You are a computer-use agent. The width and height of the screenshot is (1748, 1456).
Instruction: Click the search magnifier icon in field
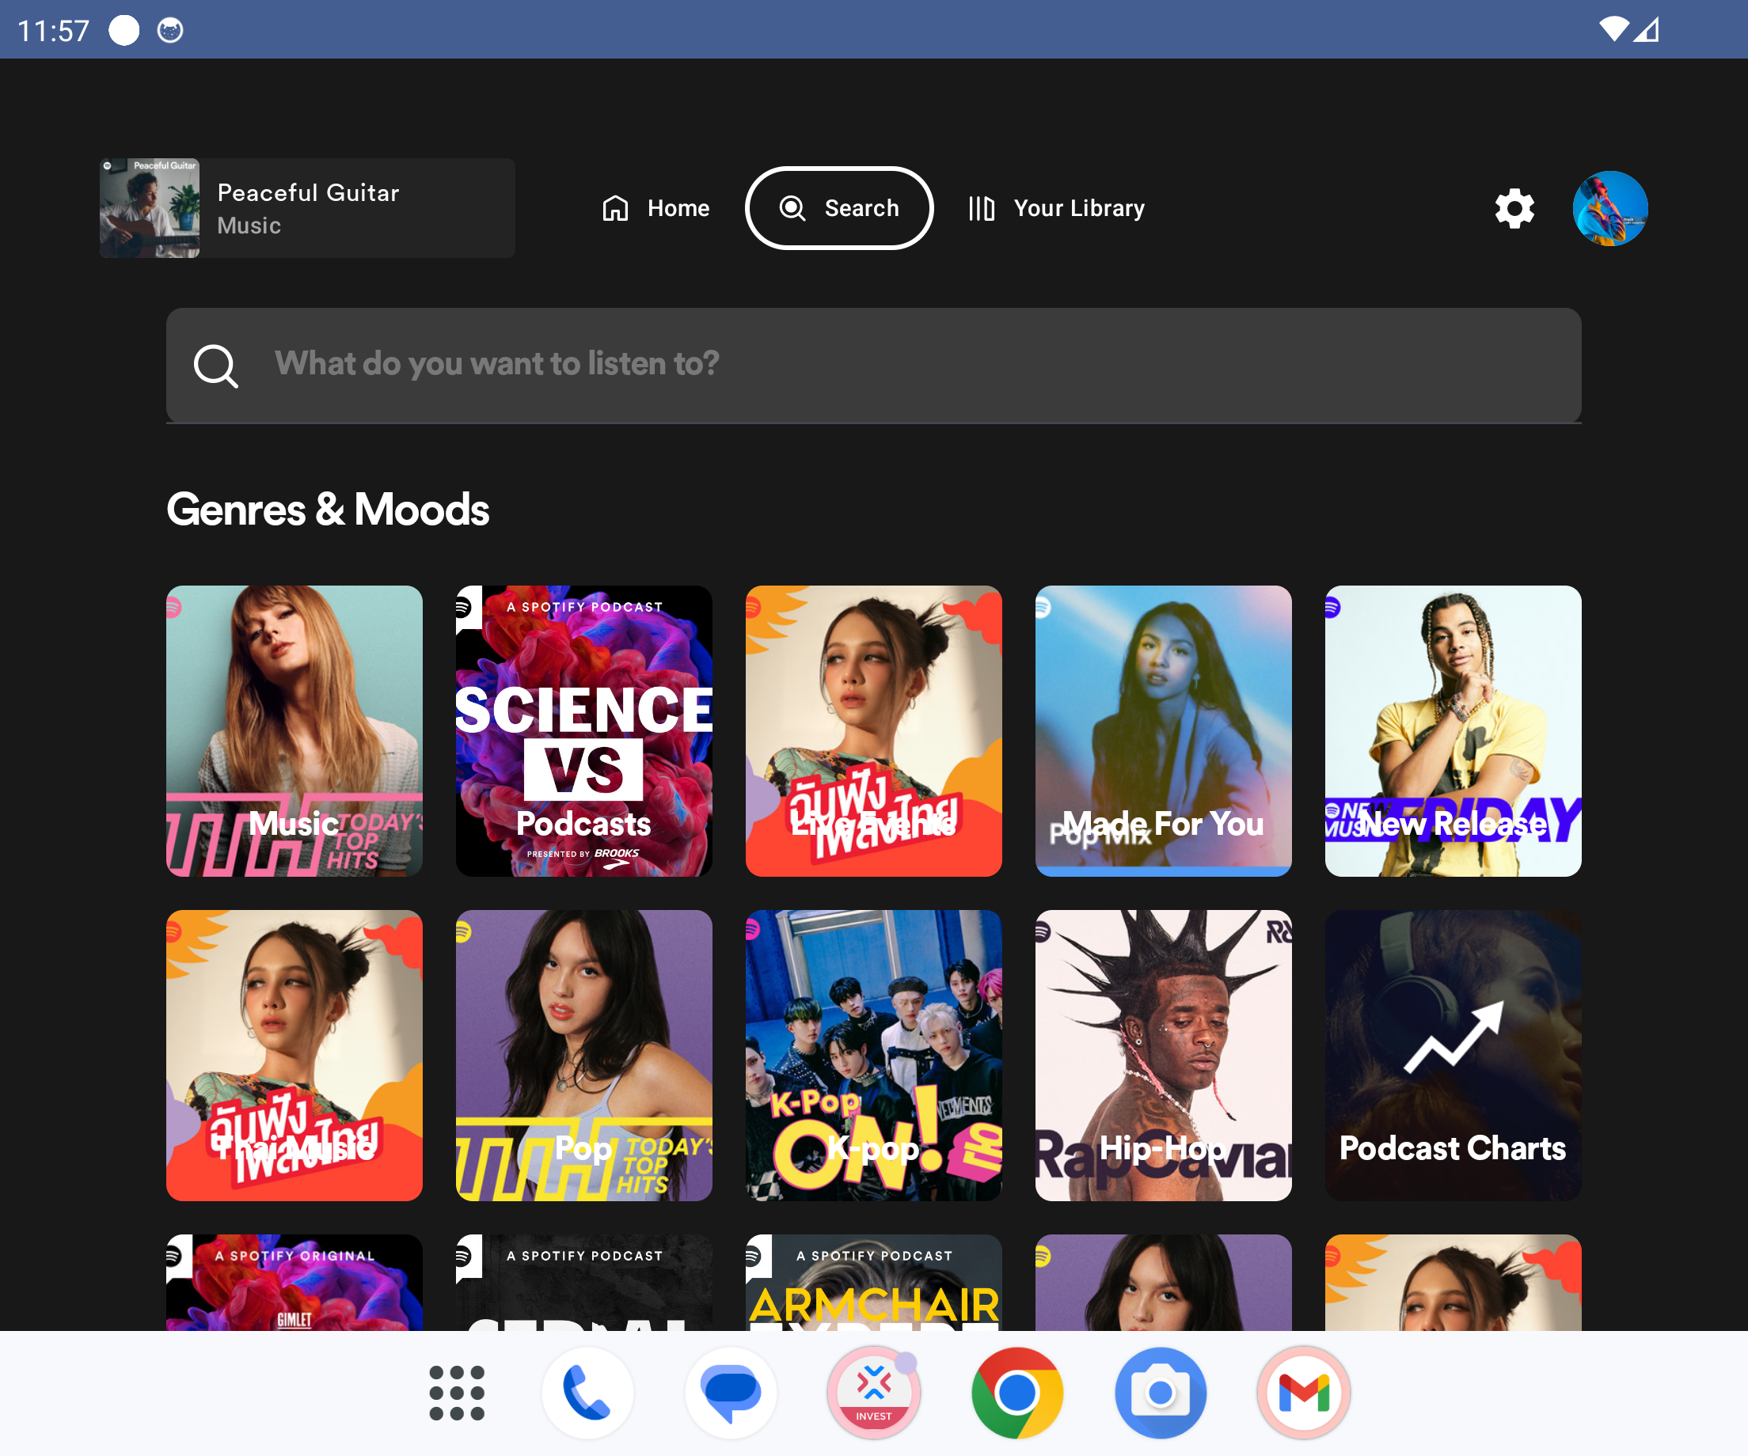215,366
